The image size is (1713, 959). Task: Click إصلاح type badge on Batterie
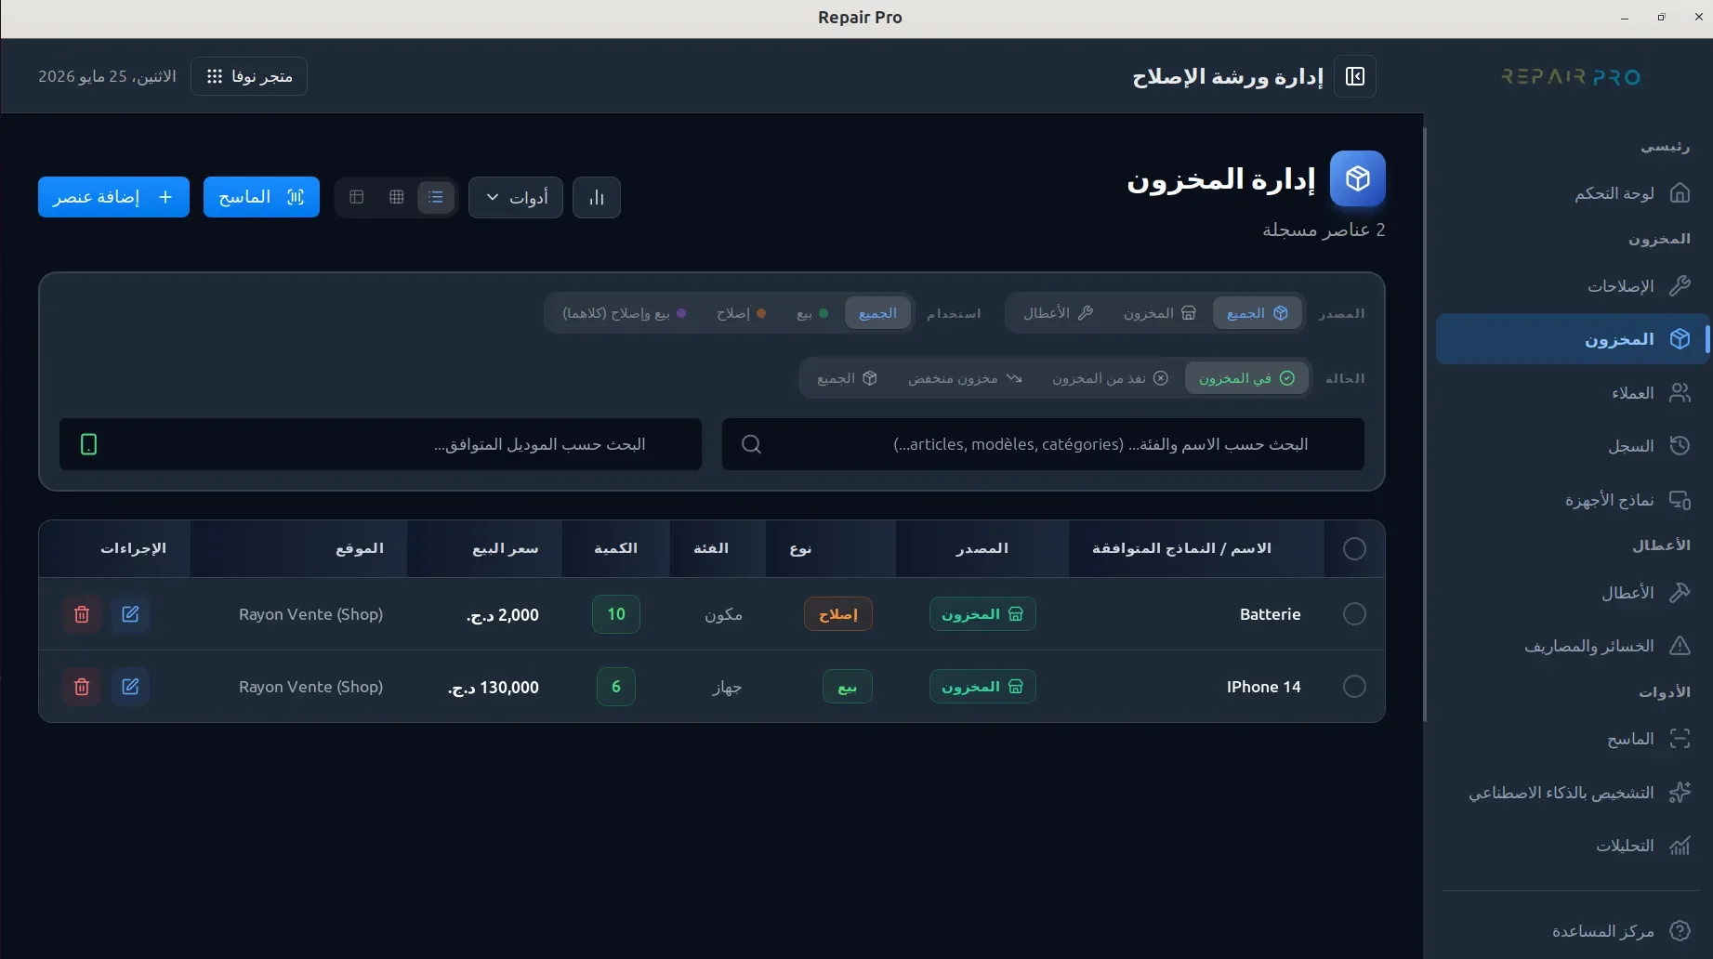click(838, 614)
